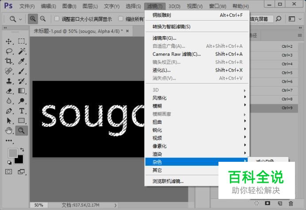
Task: Choose 转换为智能滤镜(S) menu entry
Action: point(197,27)
